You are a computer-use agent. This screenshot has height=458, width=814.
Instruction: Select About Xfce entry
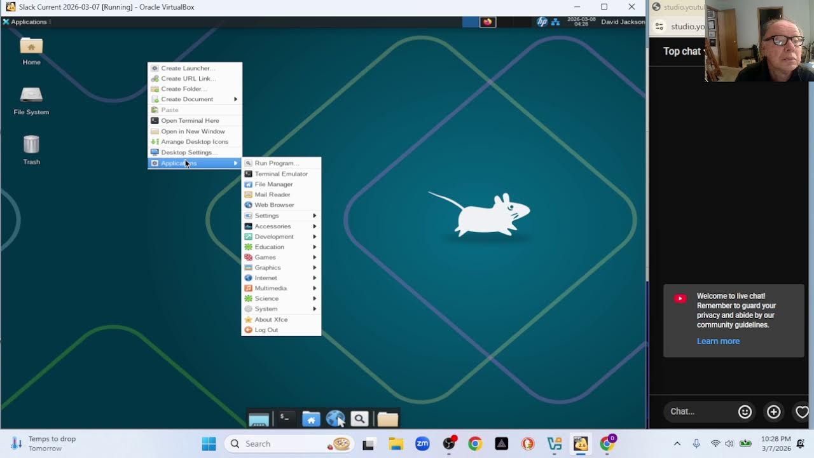coord(281,319)
